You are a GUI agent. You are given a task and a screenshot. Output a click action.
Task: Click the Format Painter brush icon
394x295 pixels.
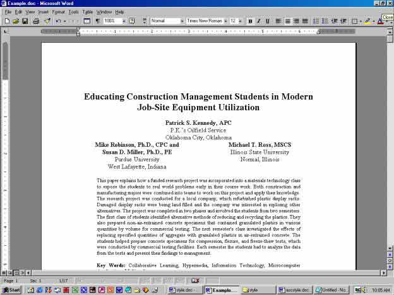pyautogui.click(x=47, y=21)
